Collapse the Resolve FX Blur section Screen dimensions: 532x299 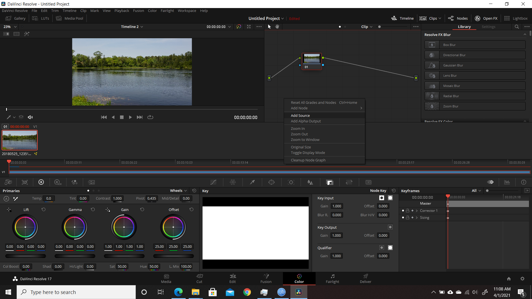[525, 35]
